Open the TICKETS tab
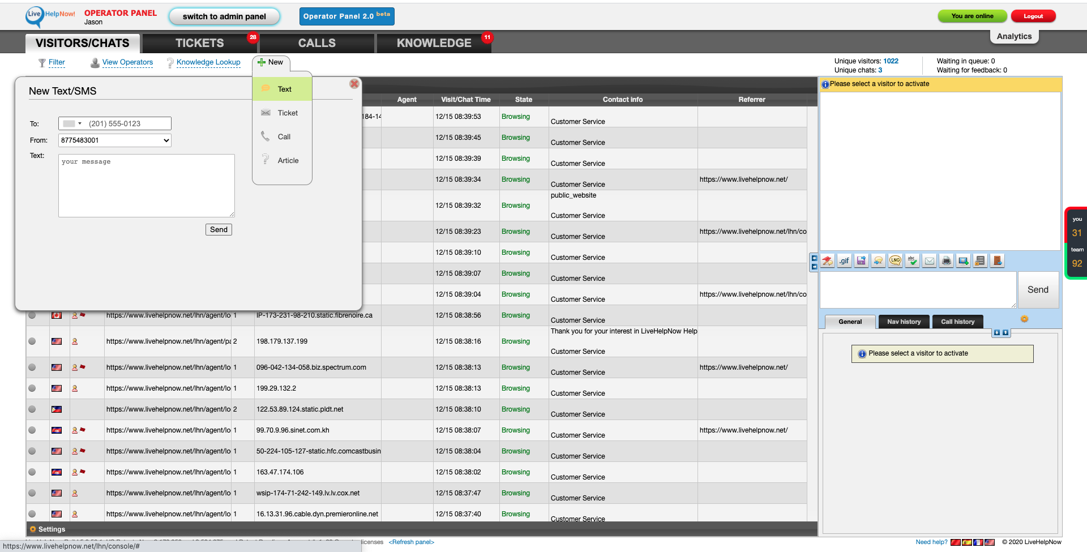 tap(199, 43)
